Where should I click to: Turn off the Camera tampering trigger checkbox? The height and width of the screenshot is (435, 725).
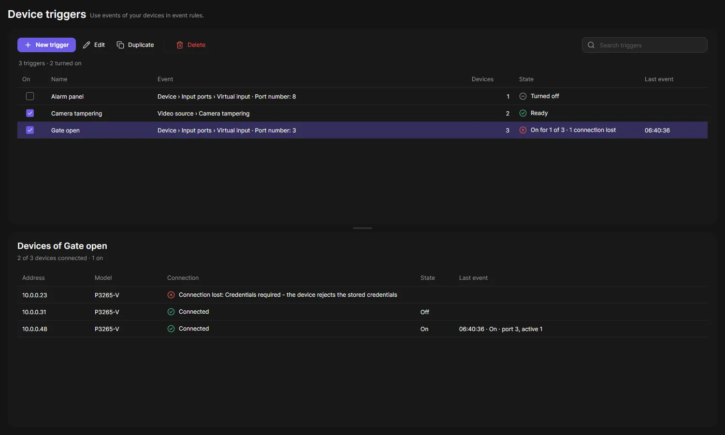point(30,113)
